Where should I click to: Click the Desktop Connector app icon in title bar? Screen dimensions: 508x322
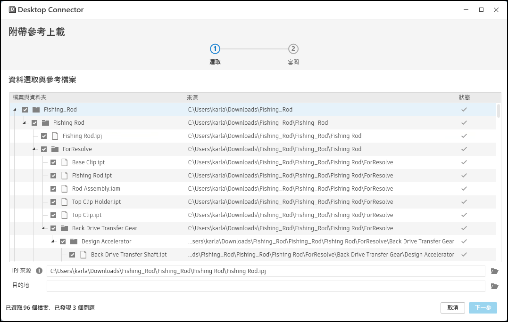12,10
